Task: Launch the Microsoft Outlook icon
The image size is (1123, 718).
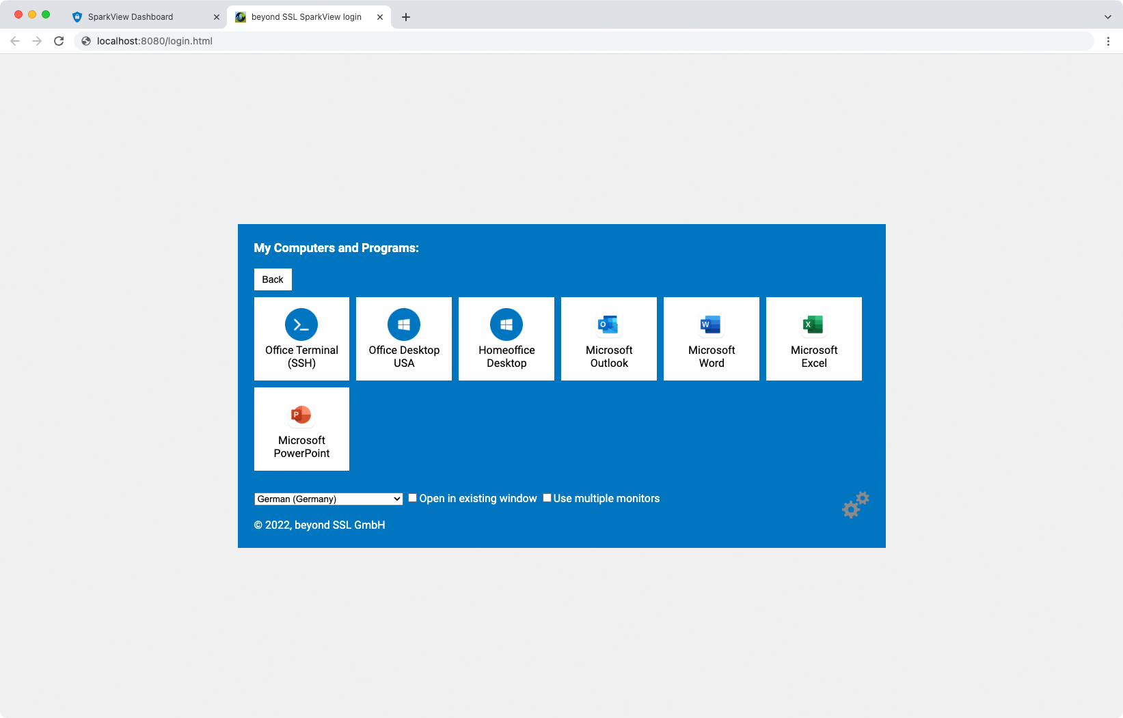Action: tap(608, 325)
